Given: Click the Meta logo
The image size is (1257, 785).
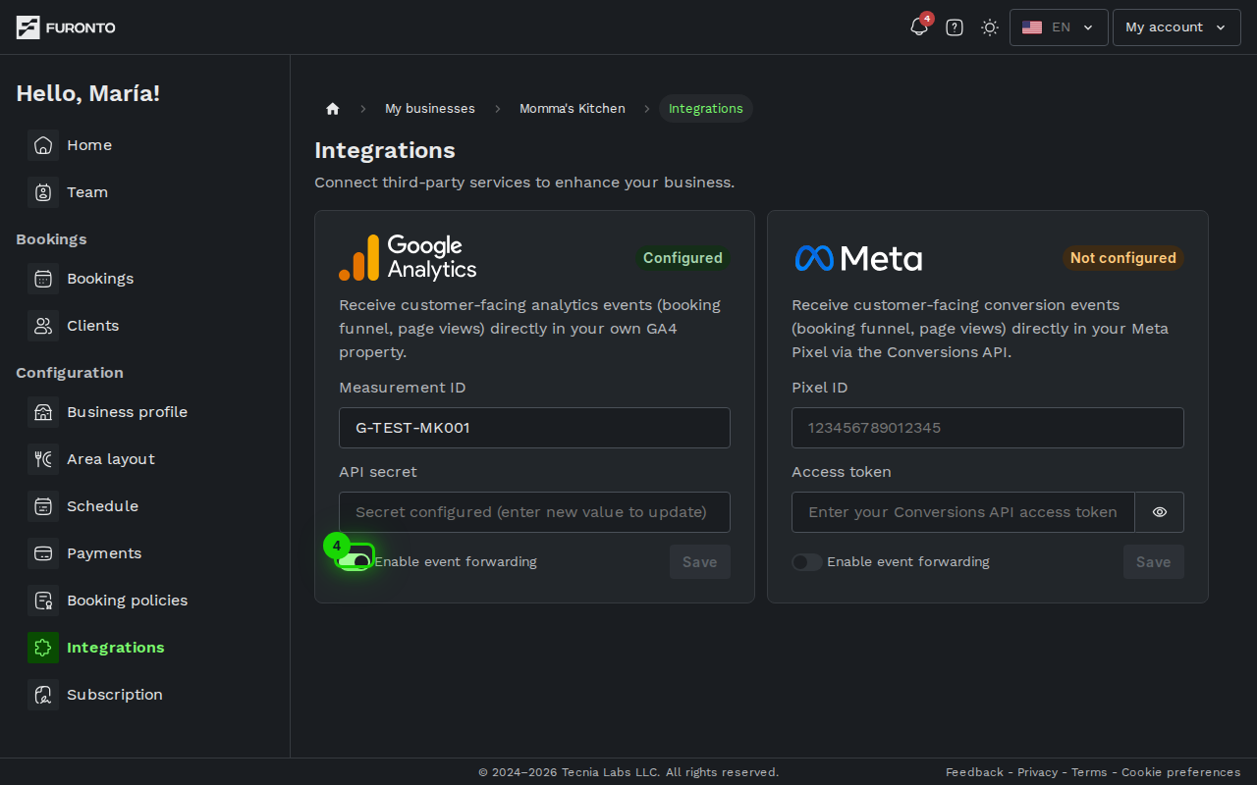Looking at the screenshot, I should 858,258.
